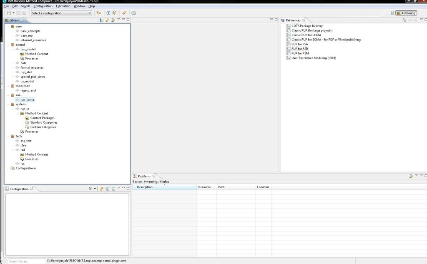427x264 pixels.
Task: Open the Configuration view menu triangle
Action: pyautogui.click(x=118, y=188)
